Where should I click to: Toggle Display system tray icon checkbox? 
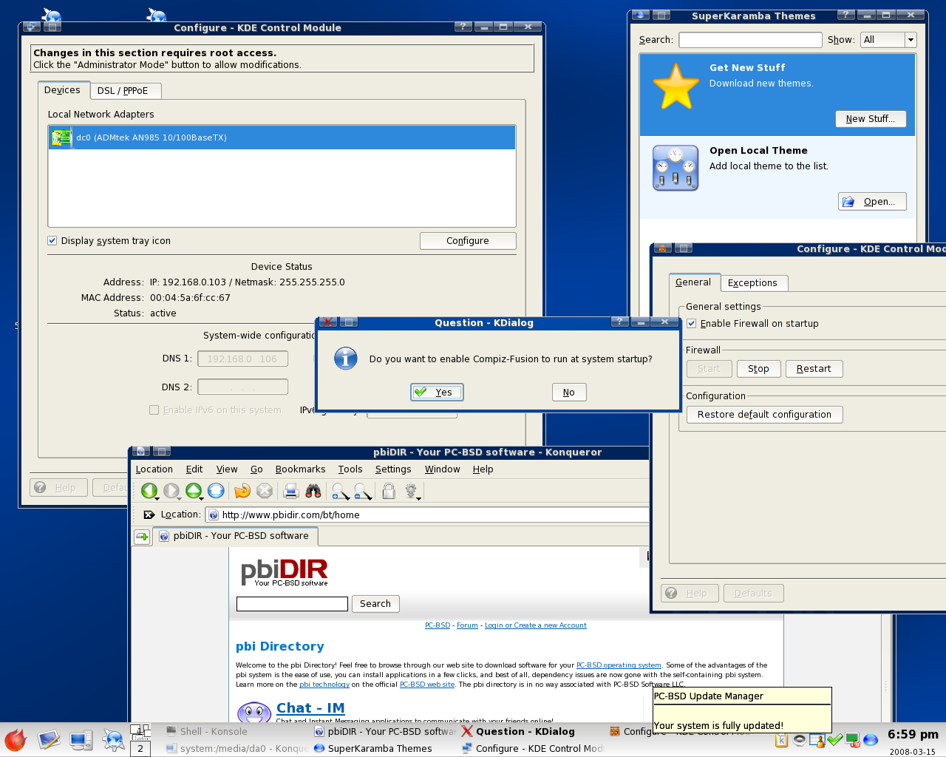pyautogui.click(x=52, y=241)
